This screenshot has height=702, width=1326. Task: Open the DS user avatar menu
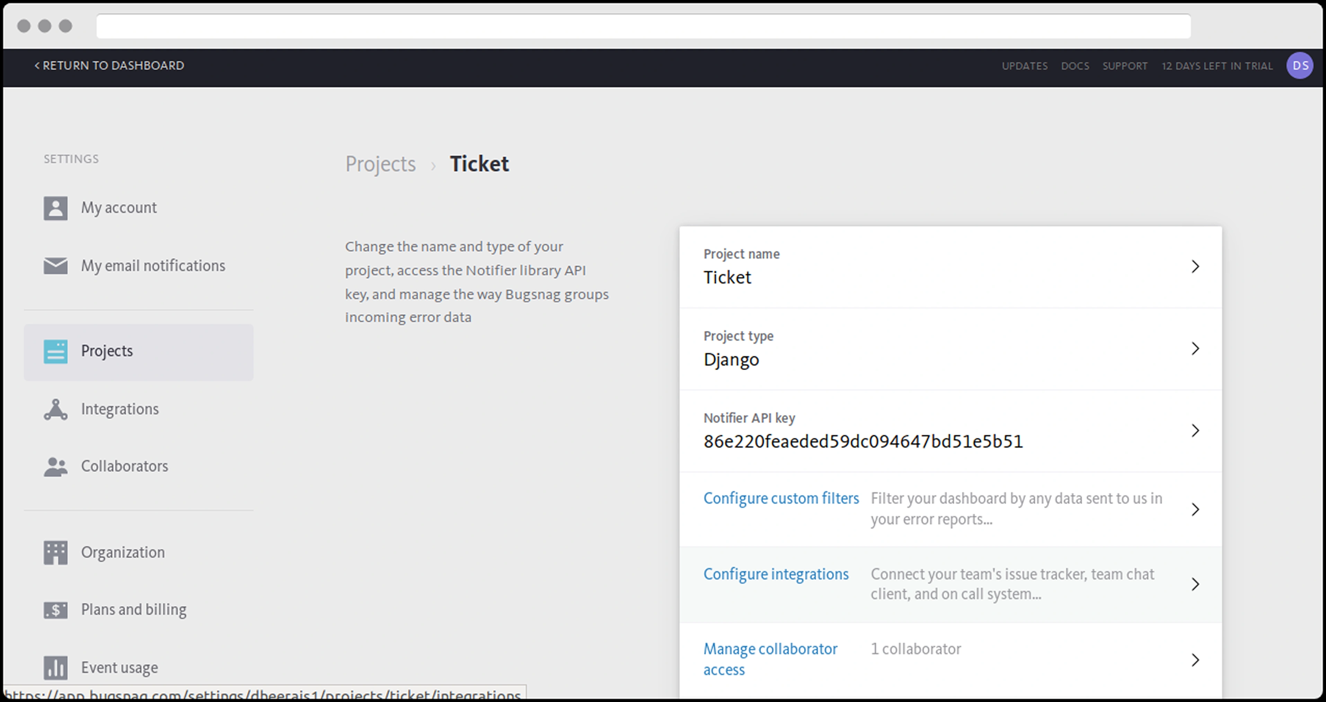[1299, 66]
